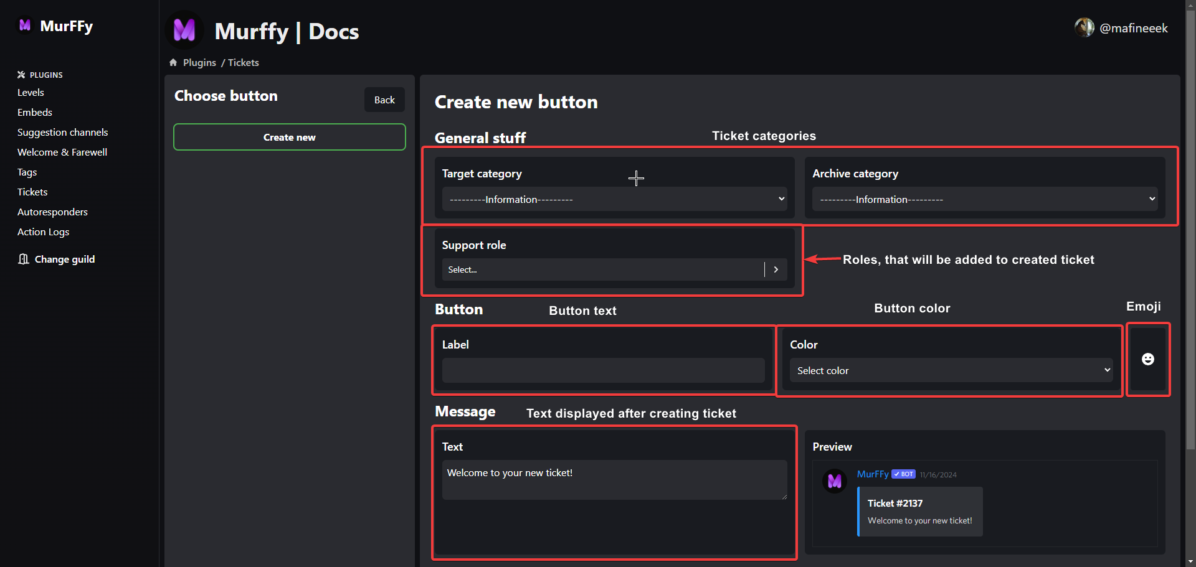Focus the button Label input field
Image resolution: width=1196 pixels, height=567 pixels.
point(604,370)
